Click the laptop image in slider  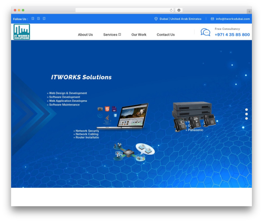click(123, 116)
